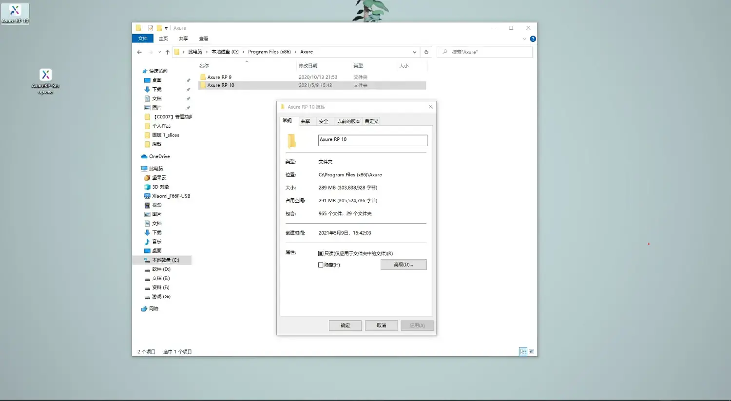Viewport: 731px width, 401px height.
Task: Select the AxureRP-Setup.exe icon on desktop
Action: 45,76
